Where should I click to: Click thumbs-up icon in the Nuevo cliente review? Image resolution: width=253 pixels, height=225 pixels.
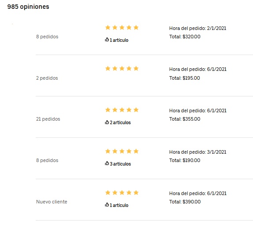pos(107,205)
